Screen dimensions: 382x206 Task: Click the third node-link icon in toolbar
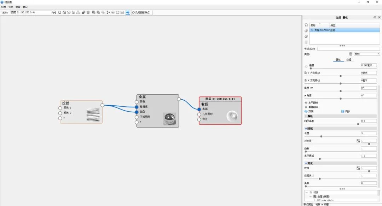[103, 12]
